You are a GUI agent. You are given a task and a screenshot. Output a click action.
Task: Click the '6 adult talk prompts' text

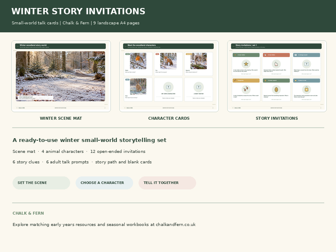(68, 162)
